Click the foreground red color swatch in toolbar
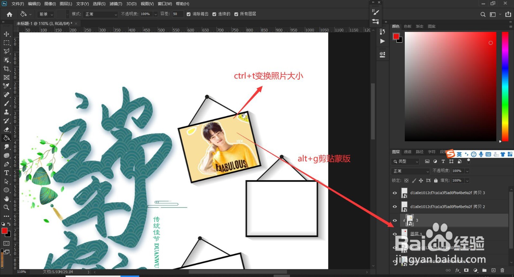The width and height of the screenshot is (514, 277). [4, 231]
